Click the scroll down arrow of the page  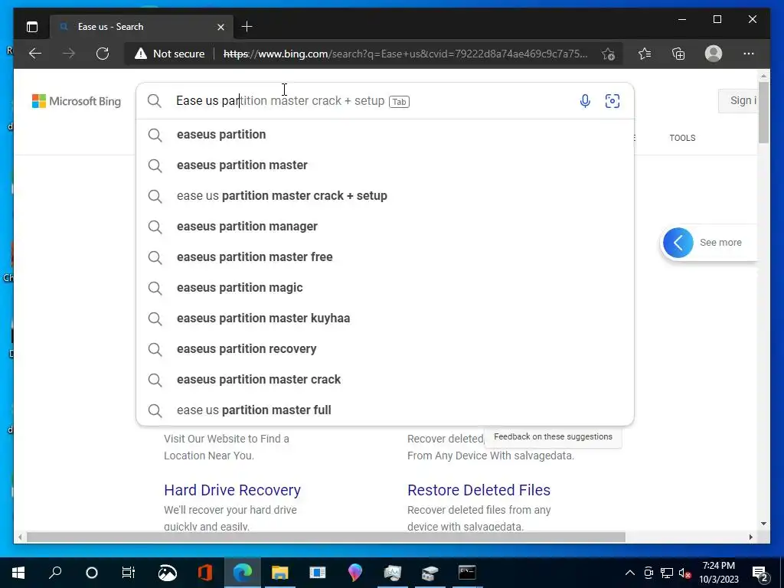click(763, 524)
